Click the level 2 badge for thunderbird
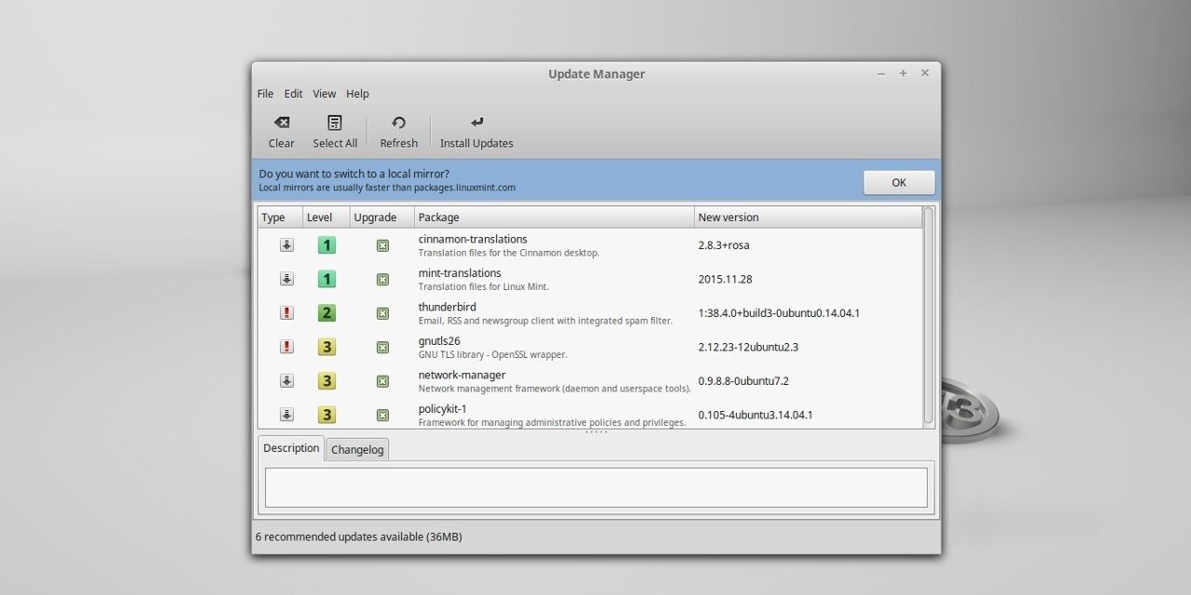This screenshot has height=595, width=1191. tap(327, 313)
